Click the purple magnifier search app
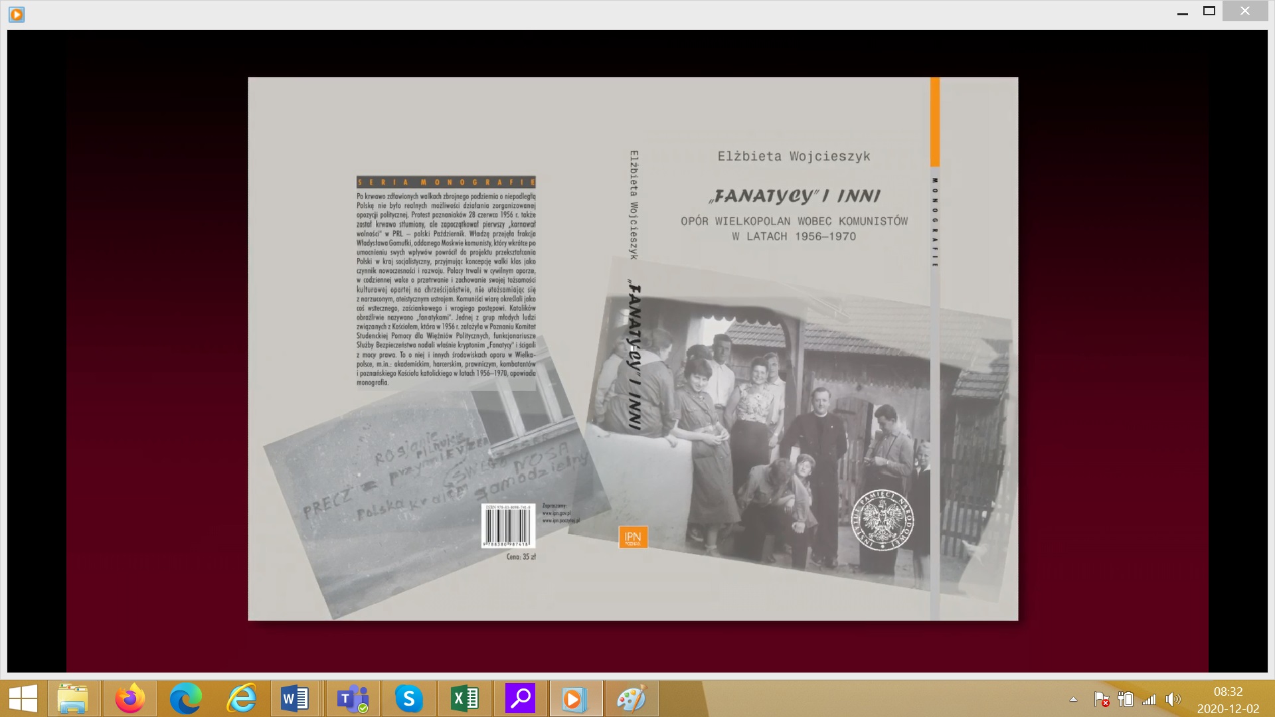The width and height of the screenshot is (1275, 717). point(520,698)
